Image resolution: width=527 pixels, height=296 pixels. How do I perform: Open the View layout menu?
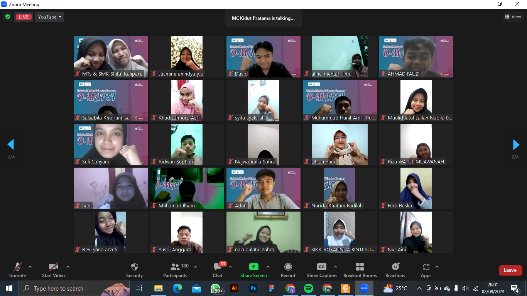click(513, 17)
